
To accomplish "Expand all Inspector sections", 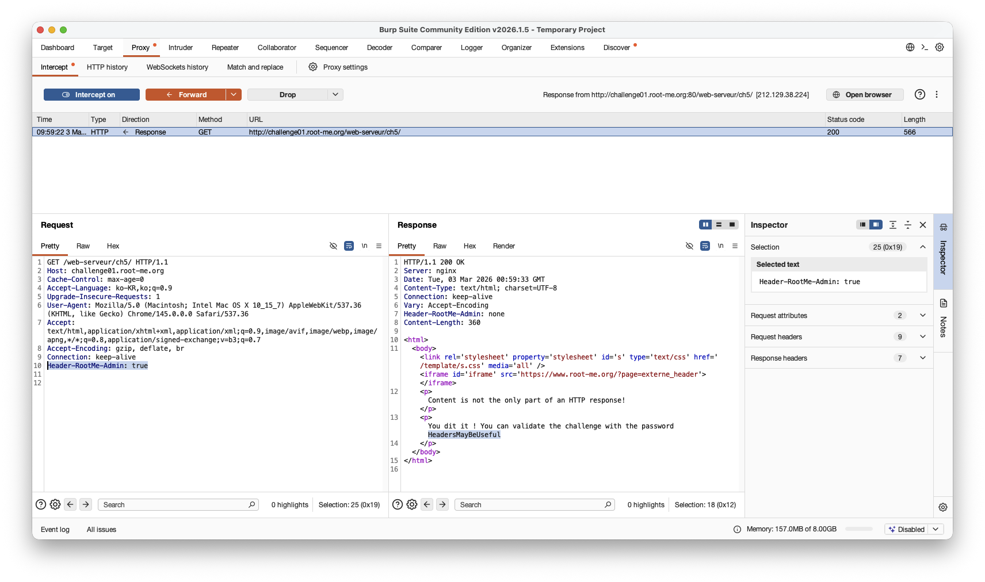I will coord(893,225).
